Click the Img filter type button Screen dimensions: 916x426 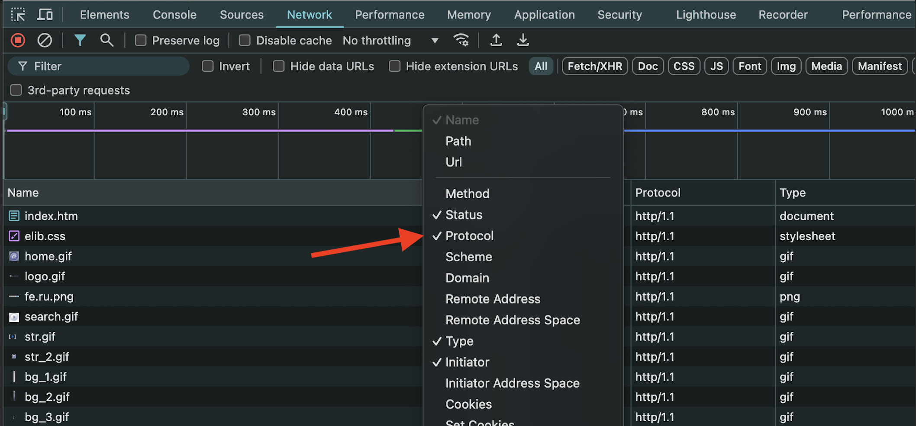786,66
